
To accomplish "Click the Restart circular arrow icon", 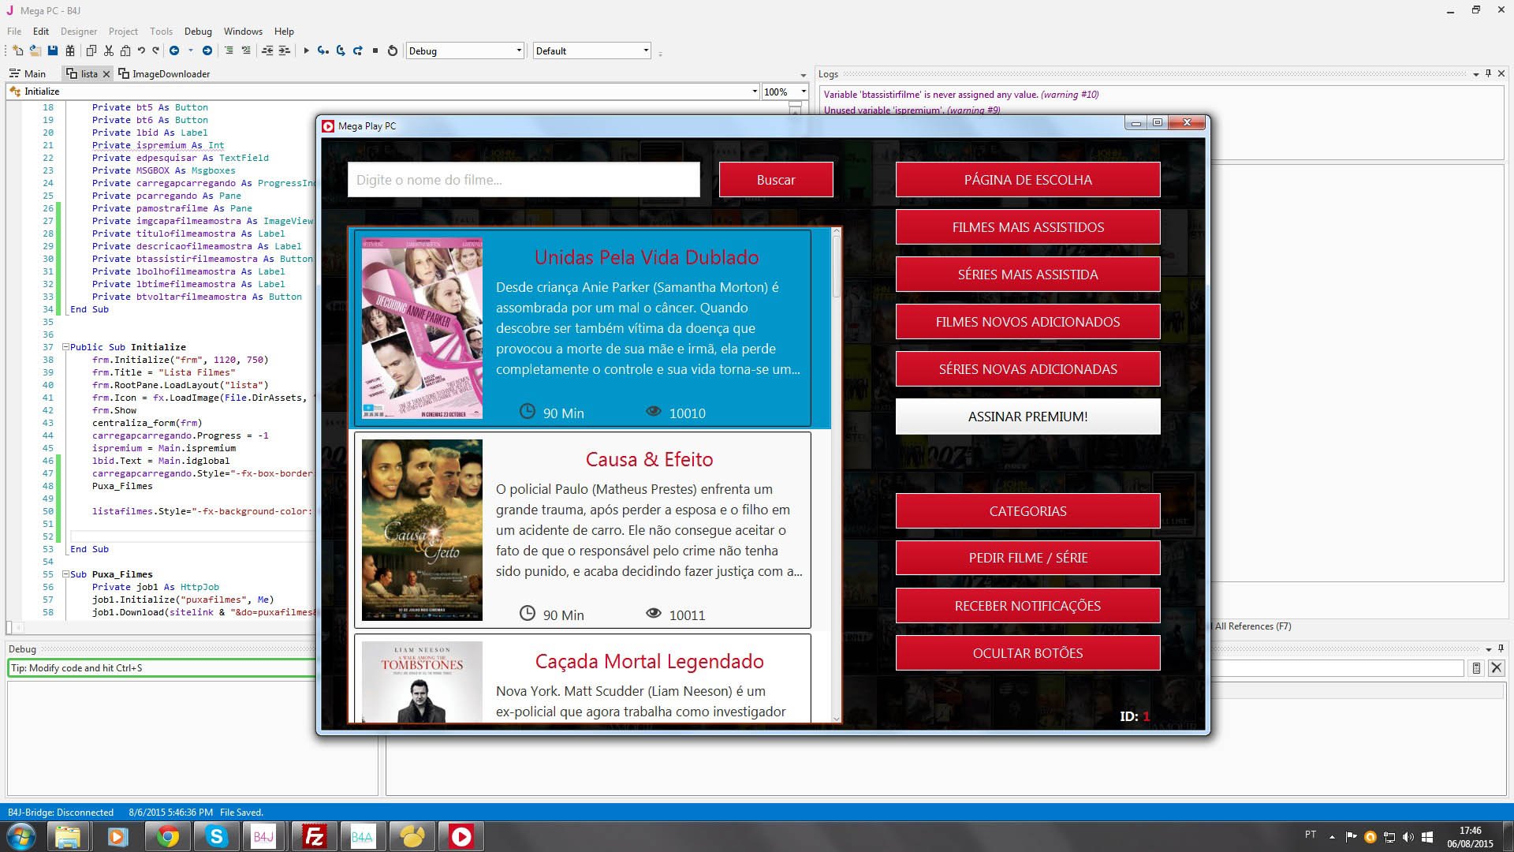I will (x=393, y=50).
